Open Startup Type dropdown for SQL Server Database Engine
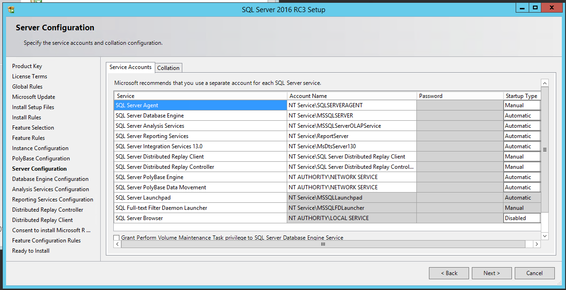The height and width of the screenshot is (290, 566). tap(522, 116)
